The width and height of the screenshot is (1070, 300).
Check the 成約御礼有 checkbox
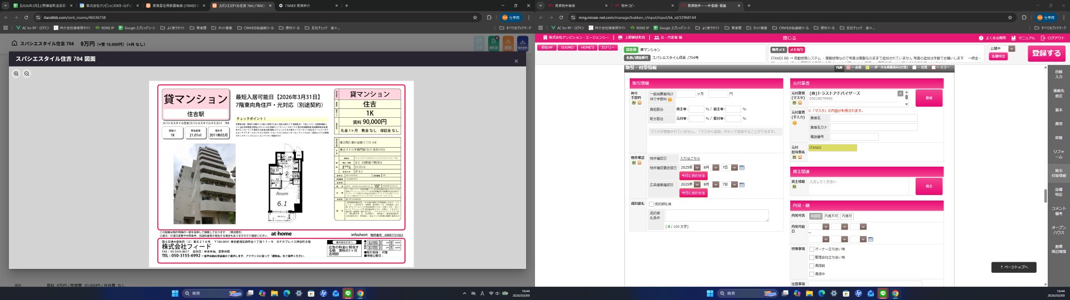651,204
